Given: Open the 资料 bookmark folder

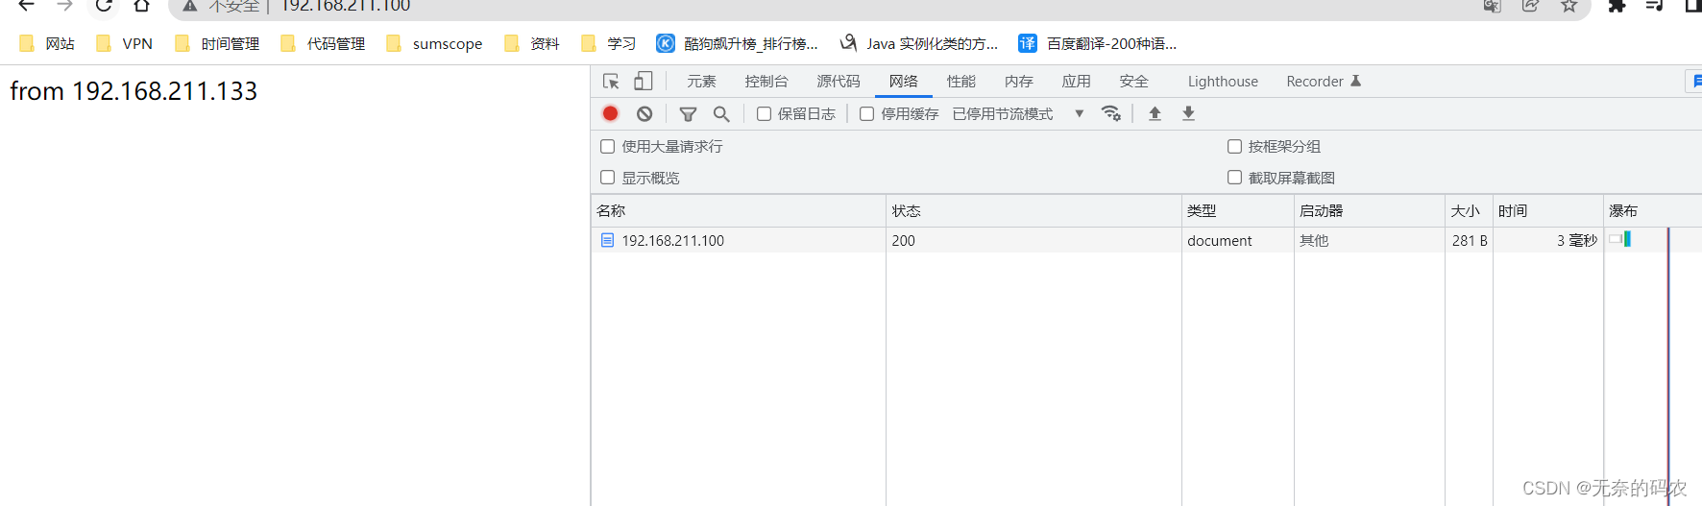Looking at the screenshot, I should pyautogui.click(x=532, y=43).
